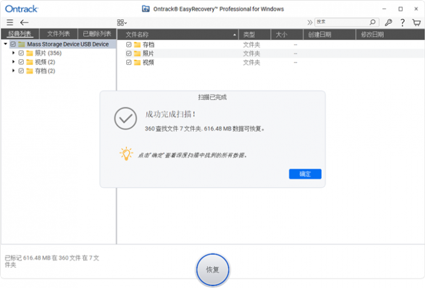Click EasyRecovery title bar app icon
Image resolution: width=425 pixels, height=288 pixels.
(146, 9)
